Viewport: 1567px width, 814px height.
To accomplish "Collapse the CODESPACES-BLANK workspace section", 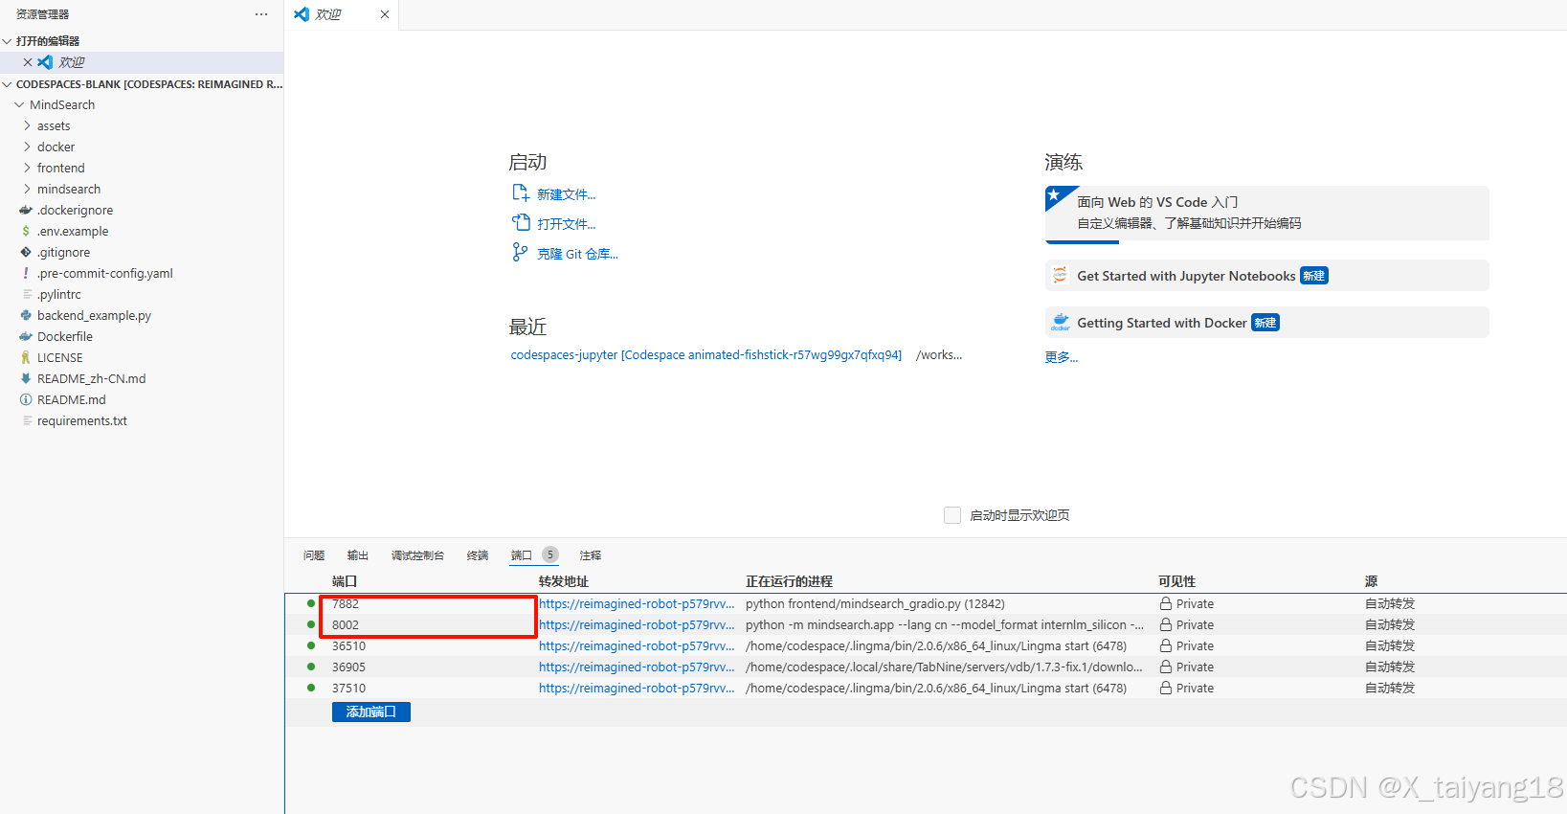I will (x=8, y=84).
